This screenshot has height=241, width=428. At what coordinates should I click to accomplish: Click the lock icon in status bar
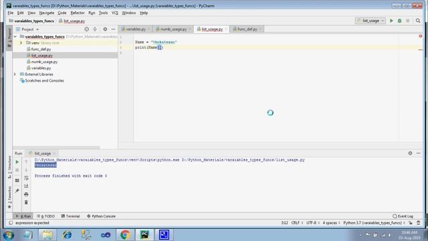(411, 223)
